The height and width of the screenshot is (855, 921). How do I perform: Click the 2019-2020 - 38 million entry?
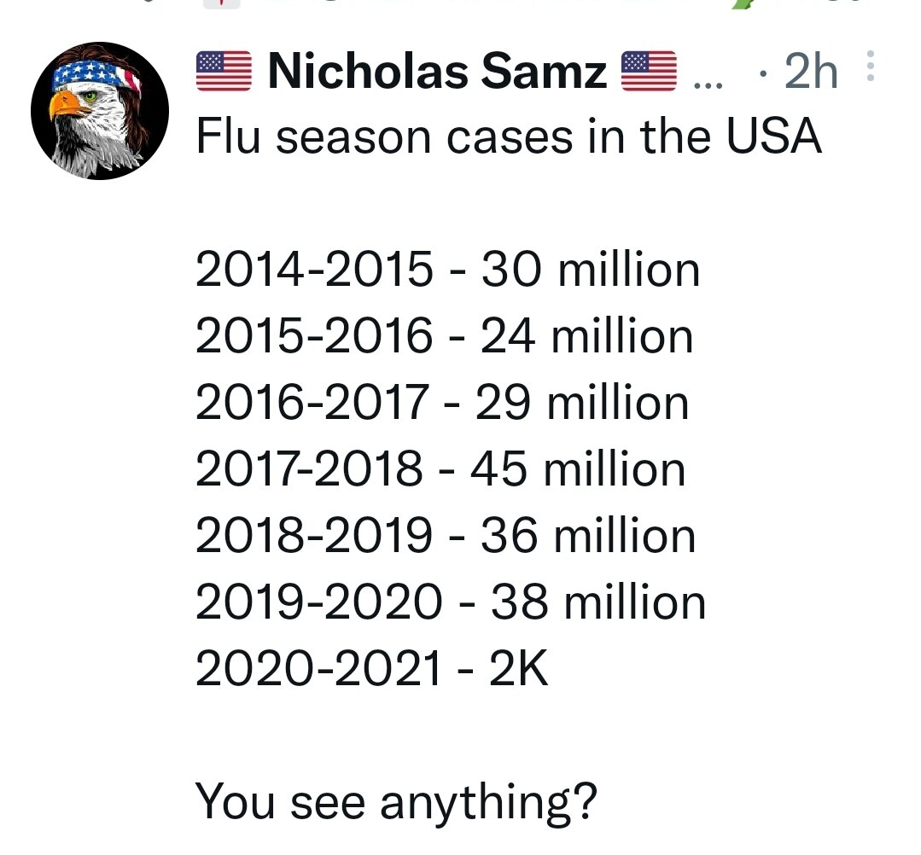pos(451,602)
